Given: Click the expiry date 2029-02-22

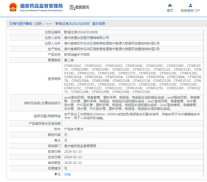Looking at the screenshot, I should coord(73,163).
